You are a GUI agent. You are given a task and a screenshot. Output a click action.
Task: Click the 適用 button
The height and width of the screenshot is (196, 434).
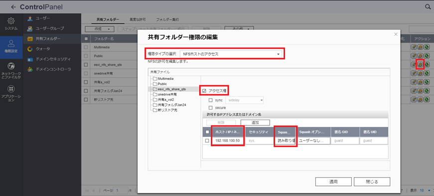[x=333, y=182]
